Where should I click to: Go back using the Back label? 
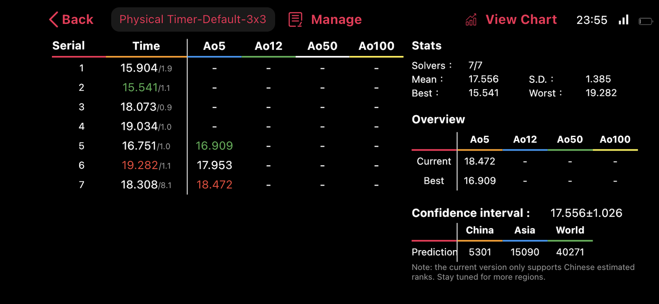[77, 19]
